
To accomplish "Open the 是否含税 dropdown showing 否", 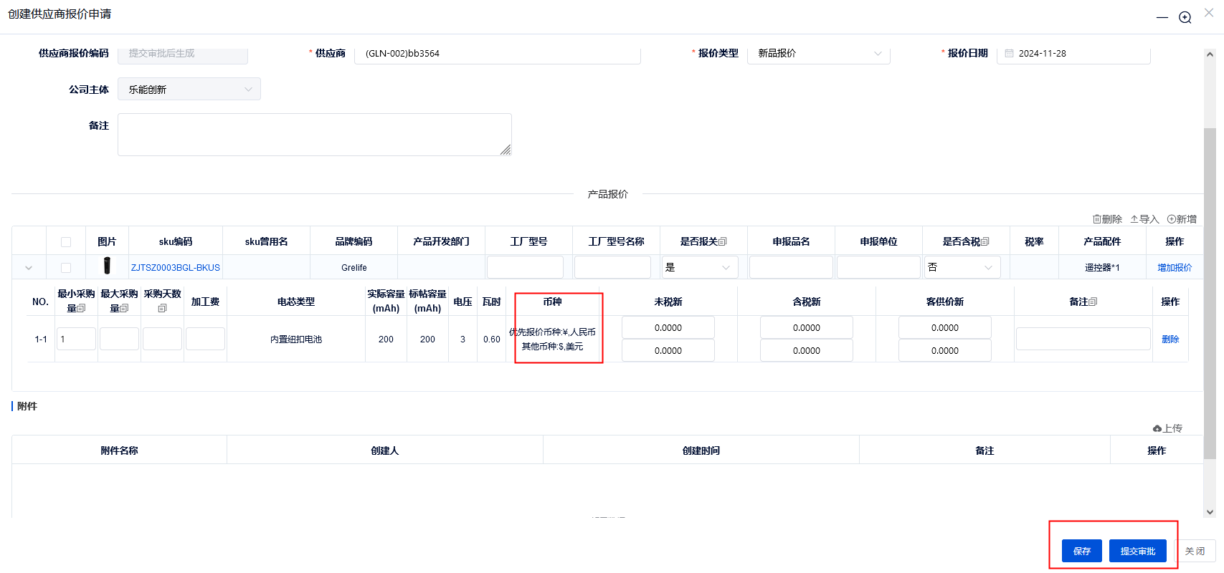I will 962,267.
